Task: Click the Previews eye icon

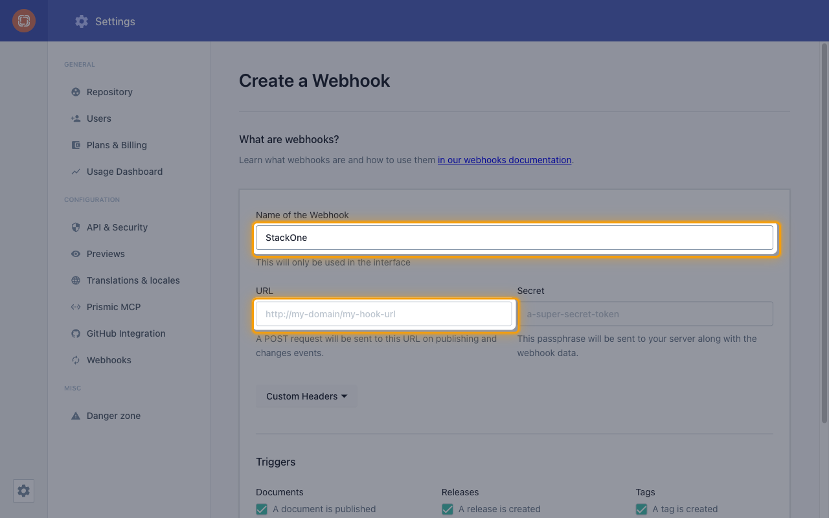Action: point(76,254)
